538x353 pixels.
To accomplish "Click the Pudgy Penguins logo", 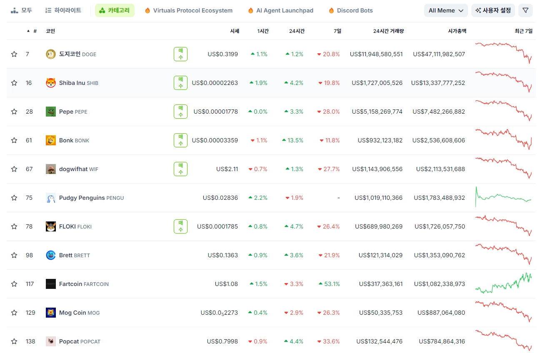I will coord(51,198).
